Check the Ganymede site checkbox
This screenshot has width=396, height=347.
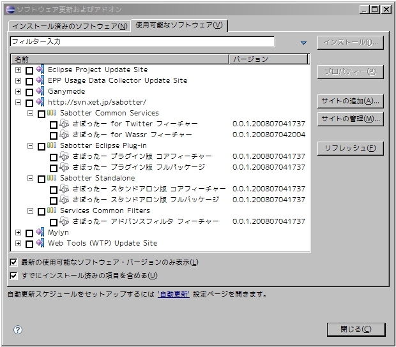tap(29, 92)
